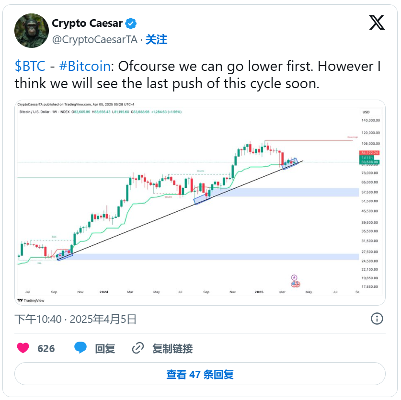Follow the account via 关注

(156, 39)
